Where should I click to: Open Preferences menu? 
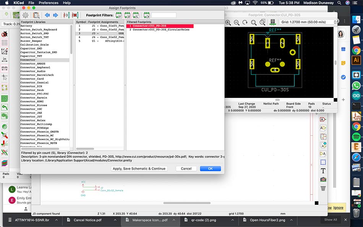[49, 3]
